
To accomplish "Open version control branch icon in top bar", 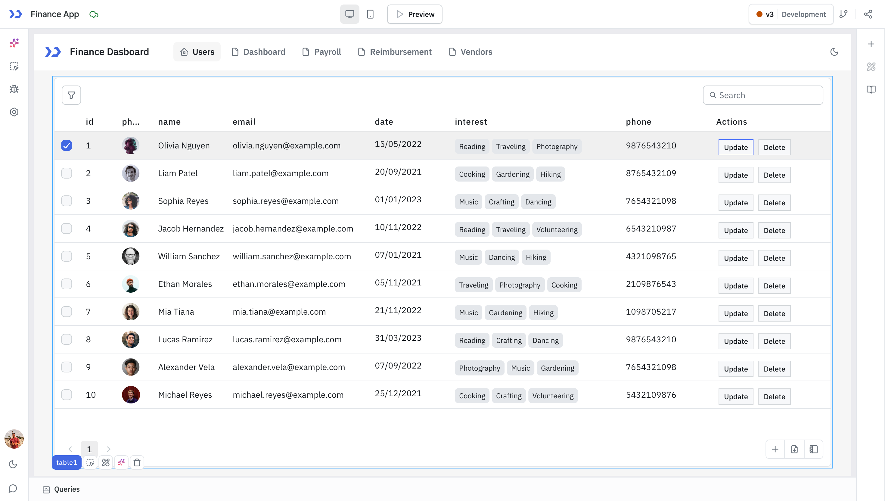I will point(843,14).
